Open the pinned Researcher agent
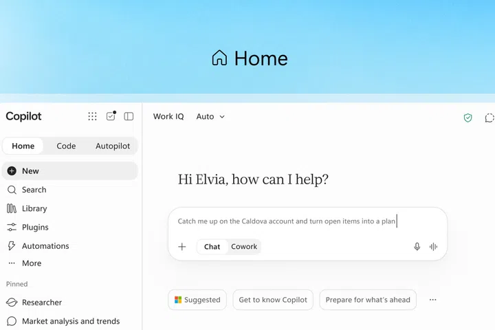Viewport: 495px width, 330px height. click(x=69, y=302)
